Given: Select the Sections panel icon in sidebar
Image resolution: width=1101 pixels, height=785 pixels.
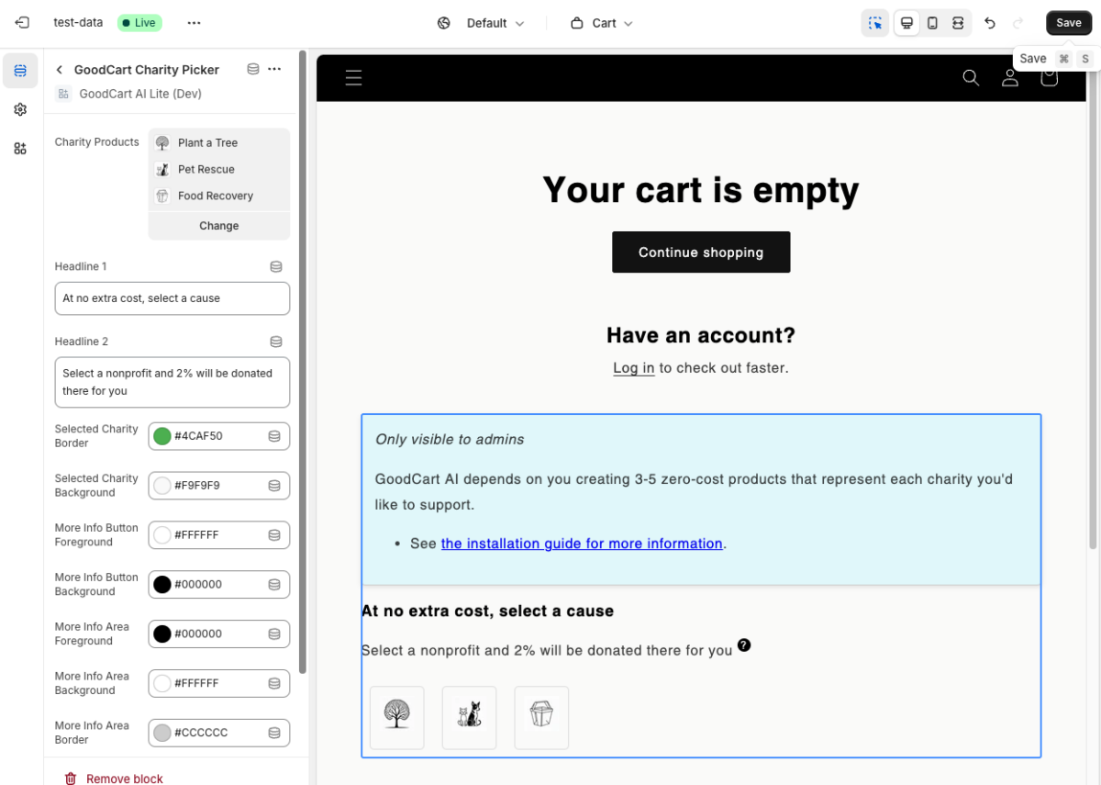Looking at the screenshot, I should [19, 70].
